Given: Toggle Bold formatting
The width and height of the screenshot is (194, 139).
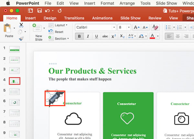Looking at the screenshot, I should tap(80, 36).
